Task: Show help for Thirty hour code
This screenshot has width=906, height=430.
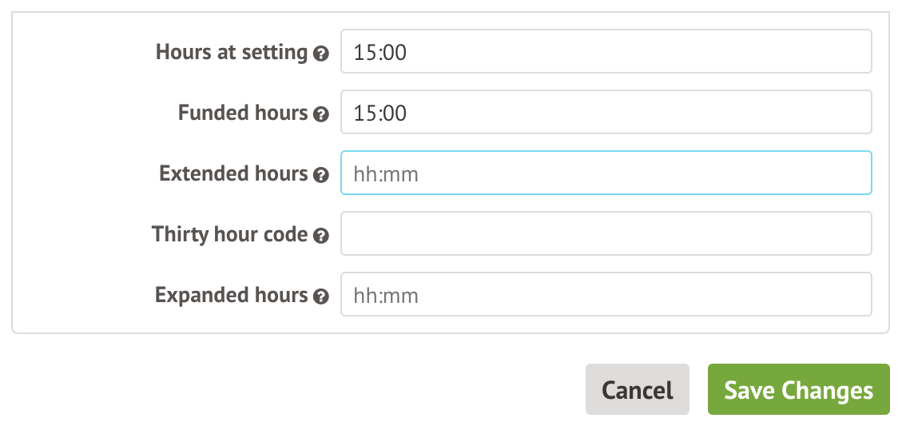Action: [321, 236]
